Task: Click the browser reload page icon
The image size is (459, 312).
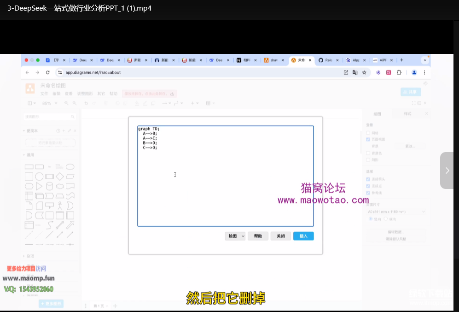Action: 47,72
